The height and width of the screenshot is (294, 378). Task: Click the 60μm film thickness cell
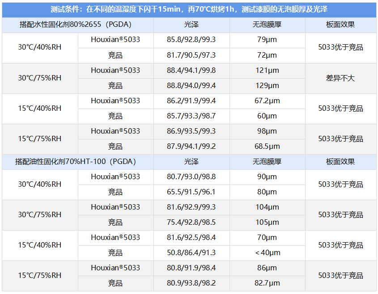[267, 116]
